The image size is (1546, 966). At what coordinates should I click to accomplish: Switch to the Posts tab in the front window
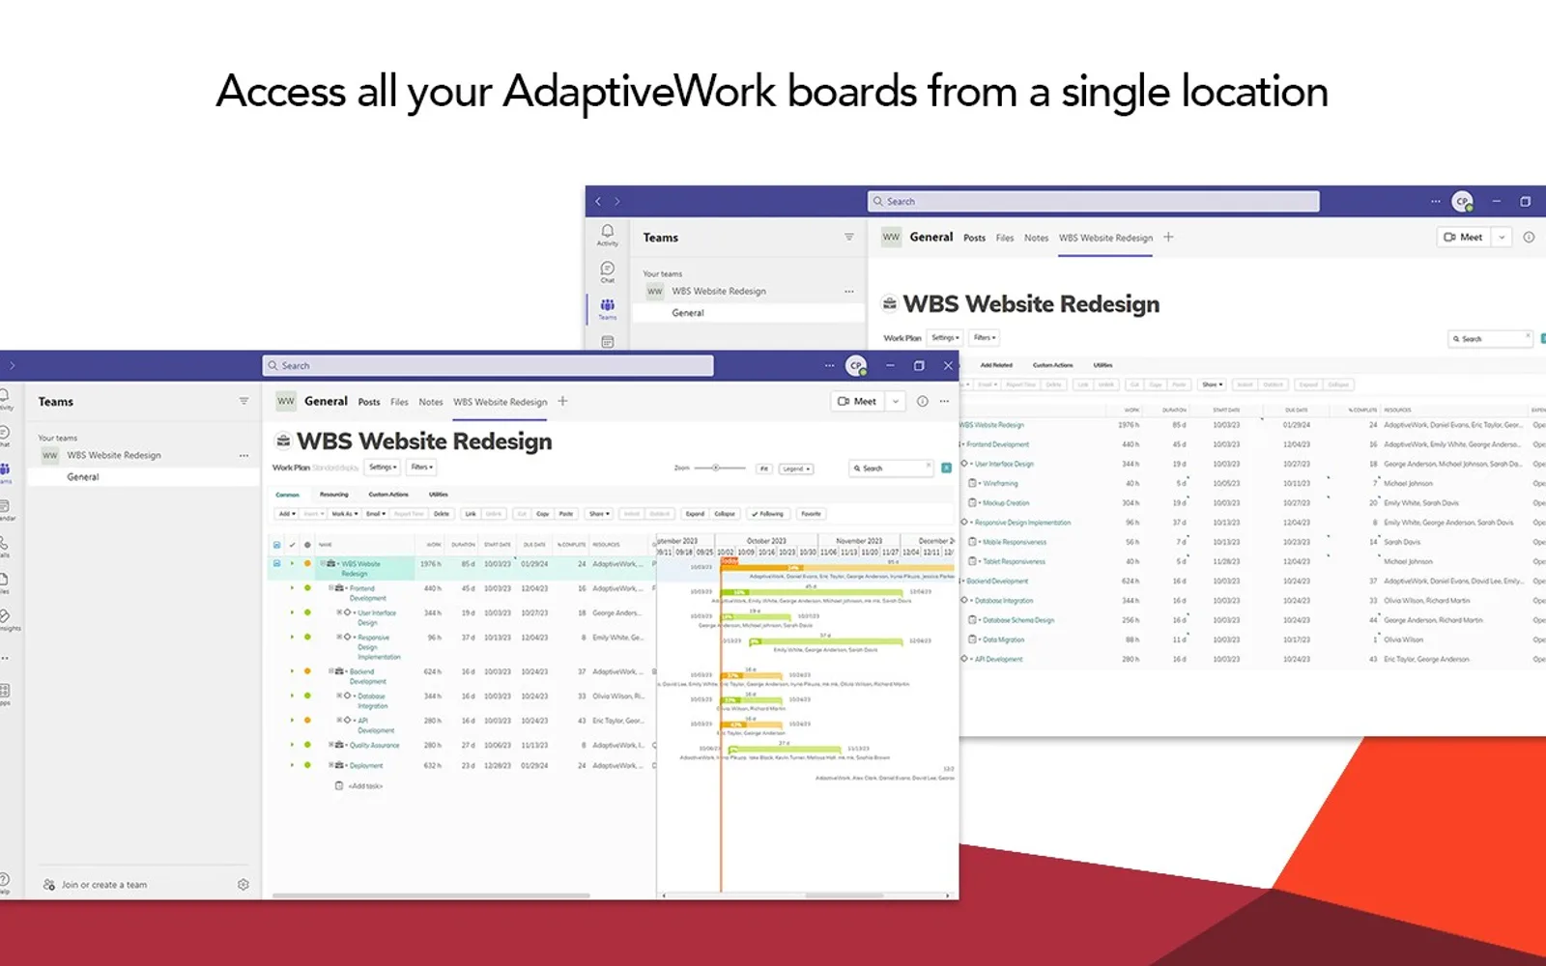(369, 402)
